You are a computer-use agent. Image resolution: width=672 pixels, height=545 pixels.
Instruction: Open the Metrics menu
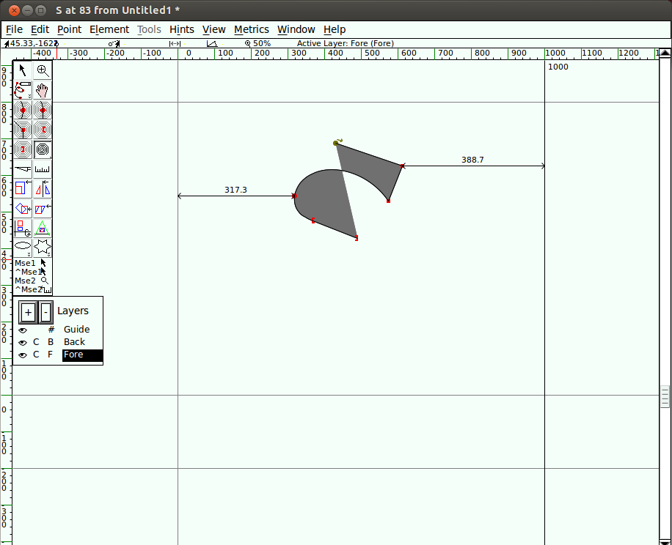(251, 29)
